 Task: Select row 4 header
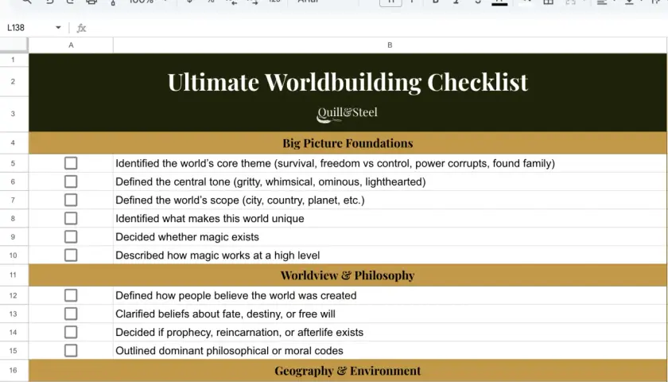14,142
